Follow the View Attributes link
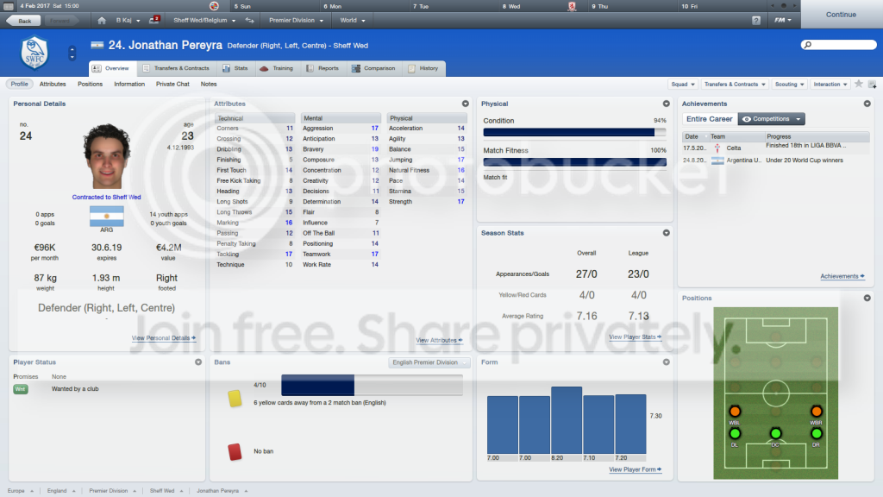Viewport: 883px width, 497px height. point(439,340)
